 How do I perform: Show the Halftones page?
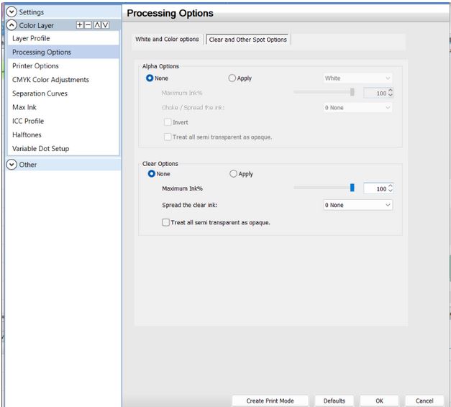click(x=63, y=135)
